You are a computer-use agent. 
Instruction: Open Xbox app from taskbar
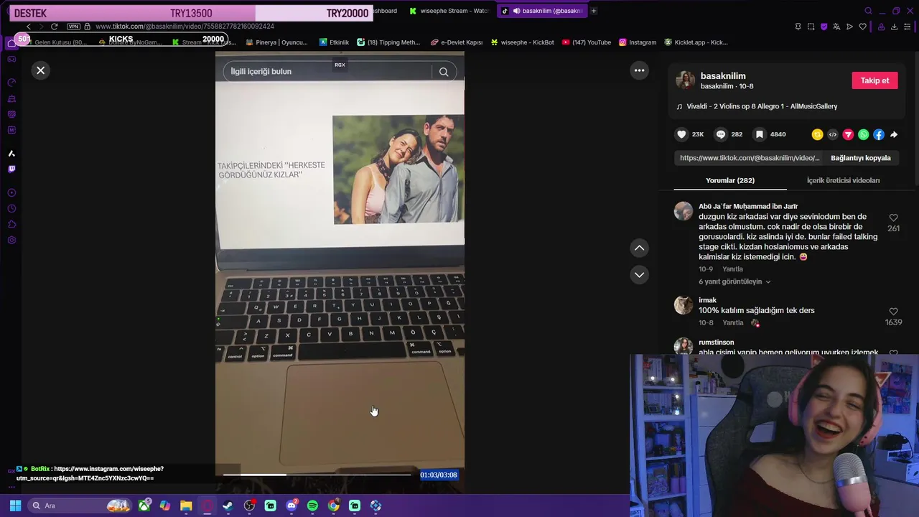144,506
